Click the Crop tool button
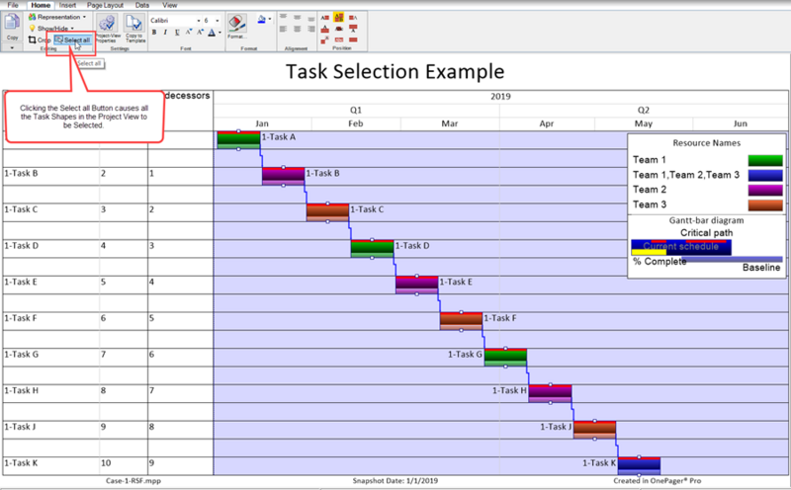This screenshot has height=490, width=791. pos(40,40)
